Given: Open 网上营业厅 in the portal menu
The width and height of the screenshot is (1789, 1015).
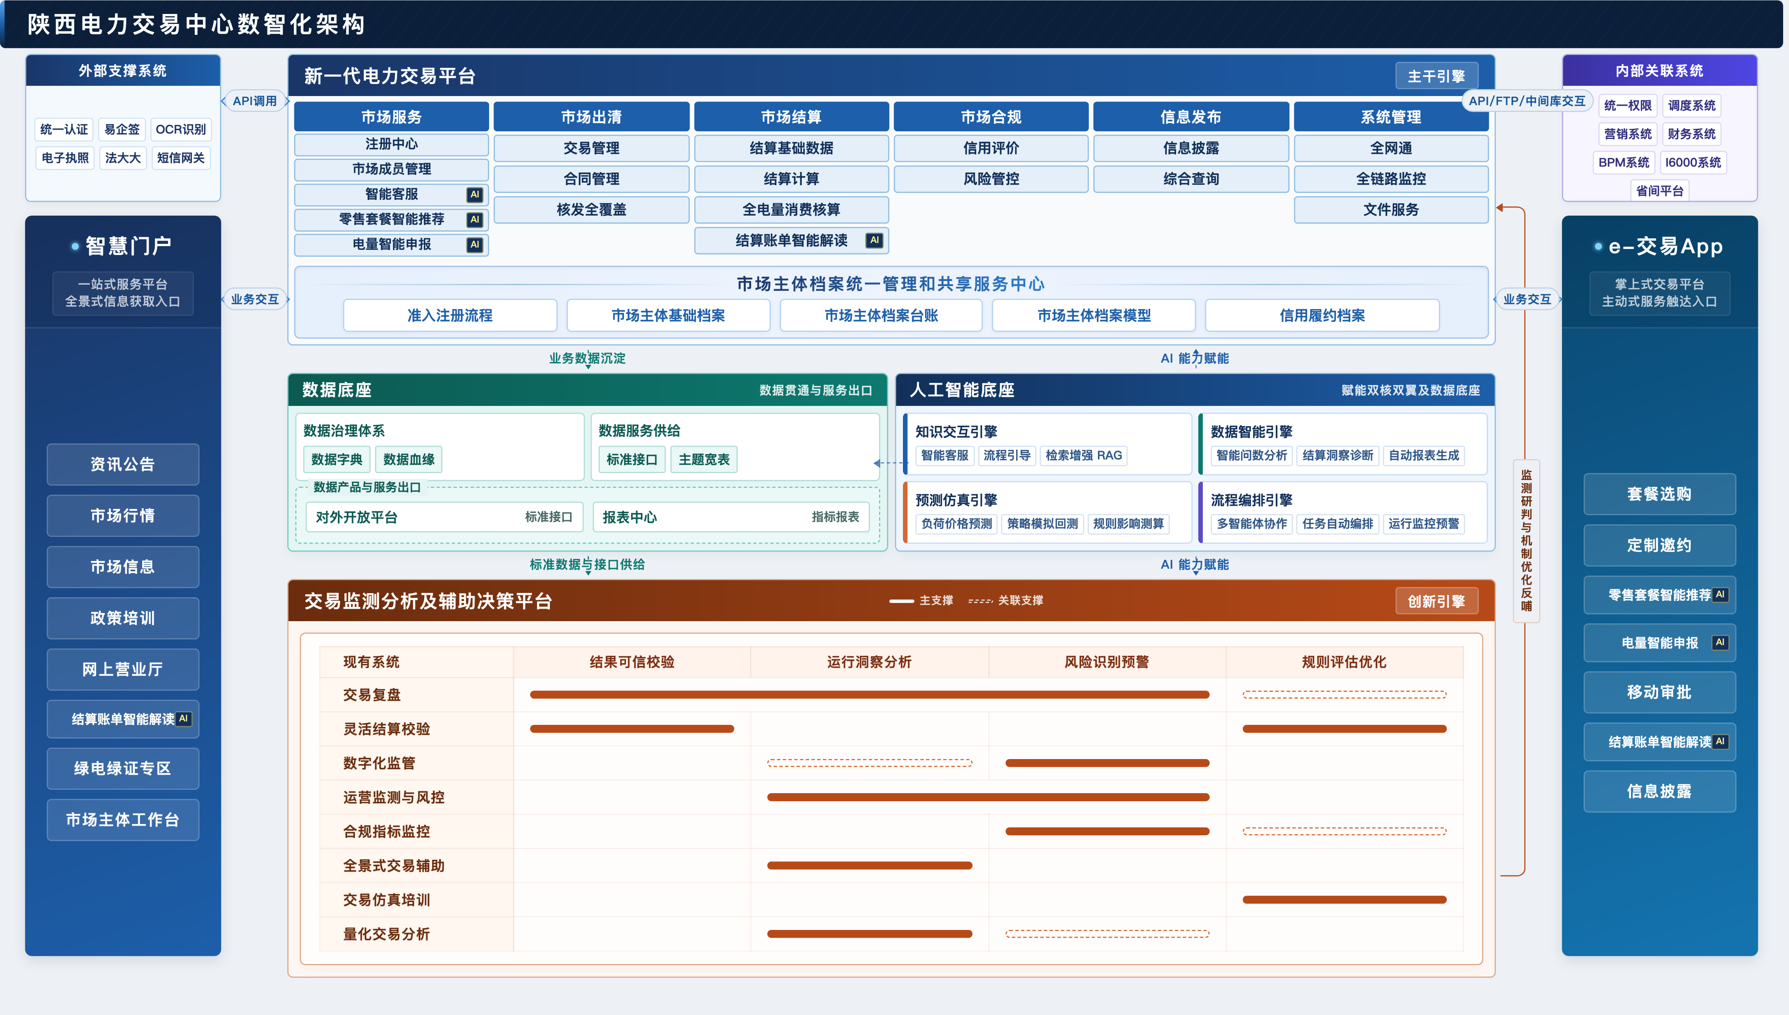Looking at the screenshot, I should (123, 669).
